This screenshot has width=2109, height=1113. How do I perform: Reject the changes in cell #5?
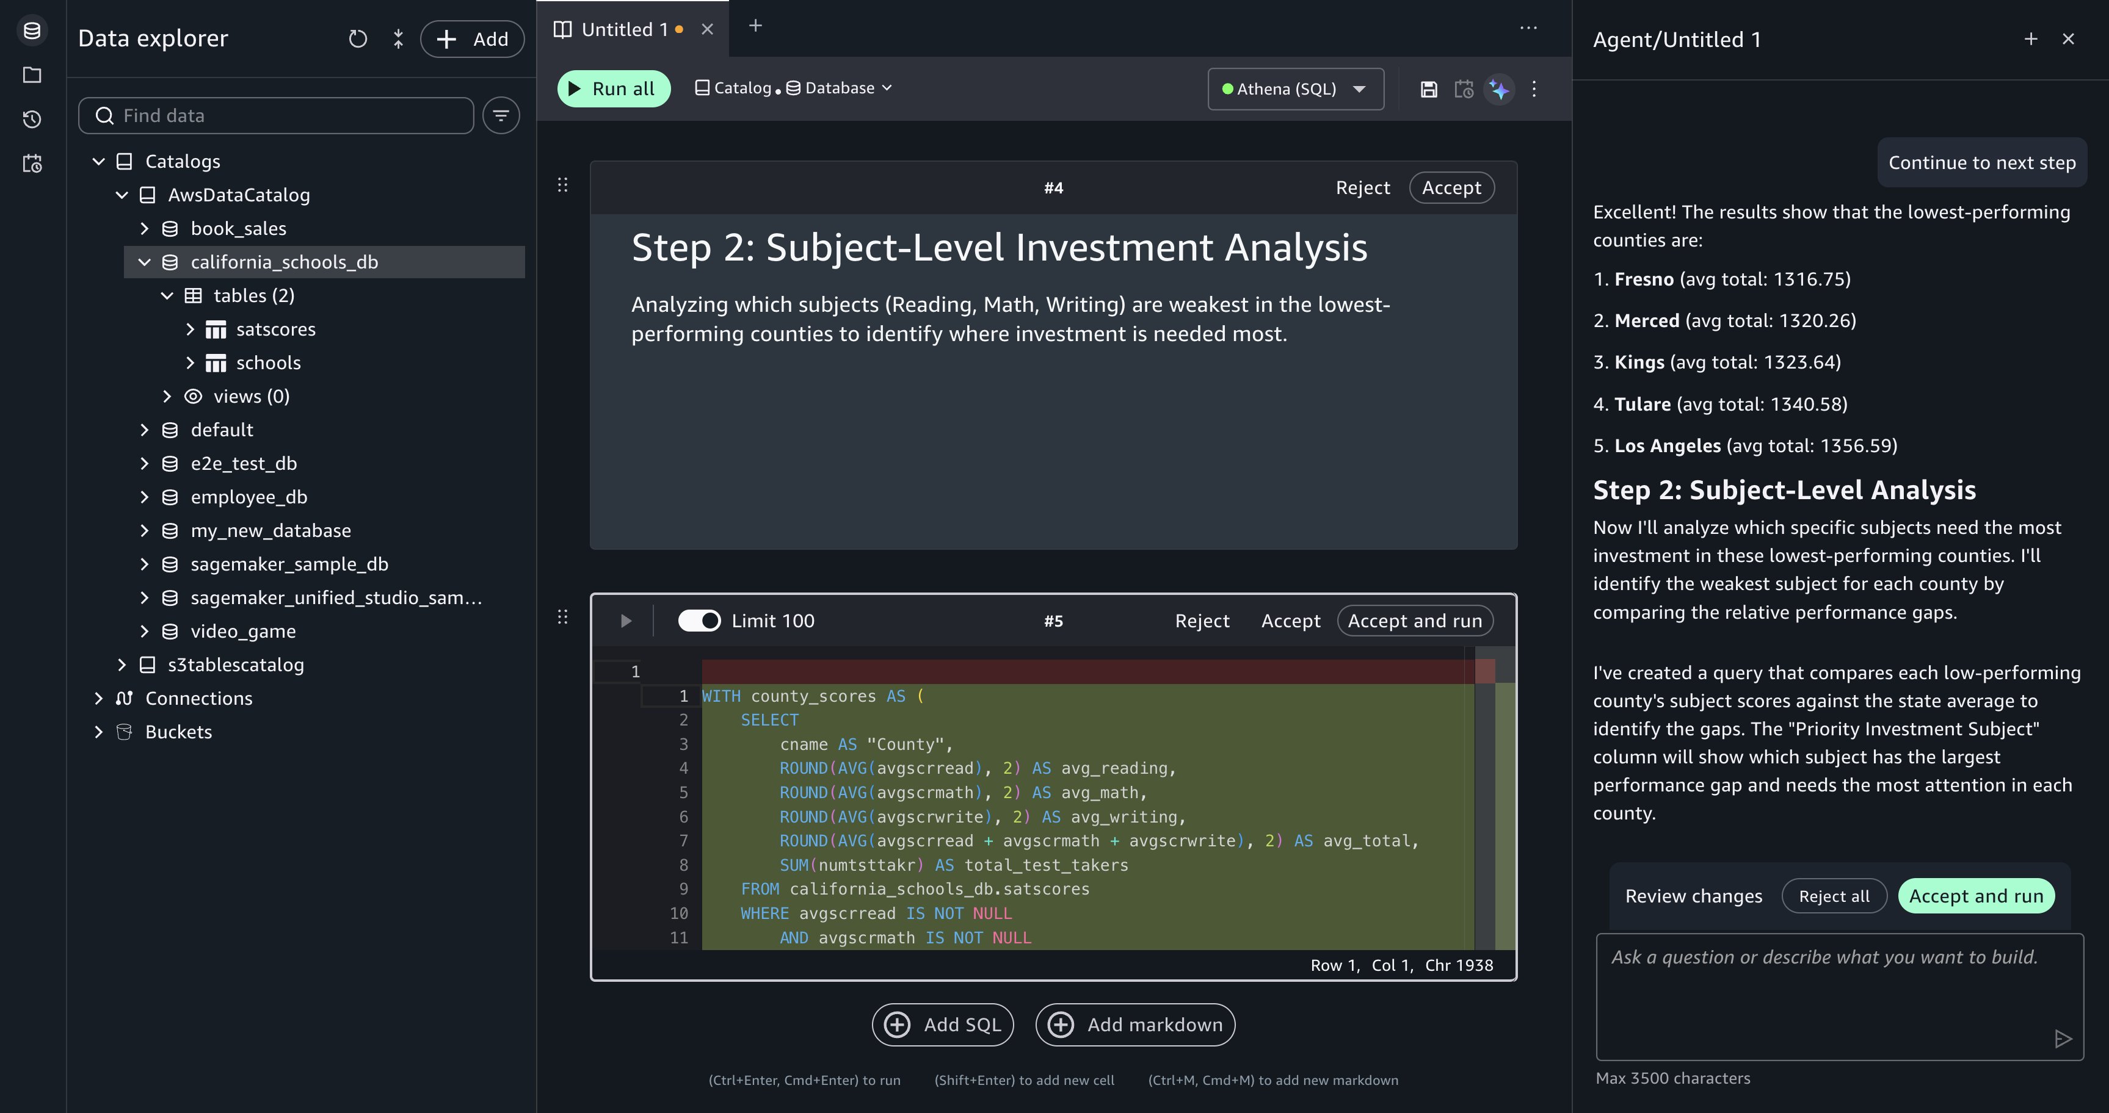point(1202,621)
